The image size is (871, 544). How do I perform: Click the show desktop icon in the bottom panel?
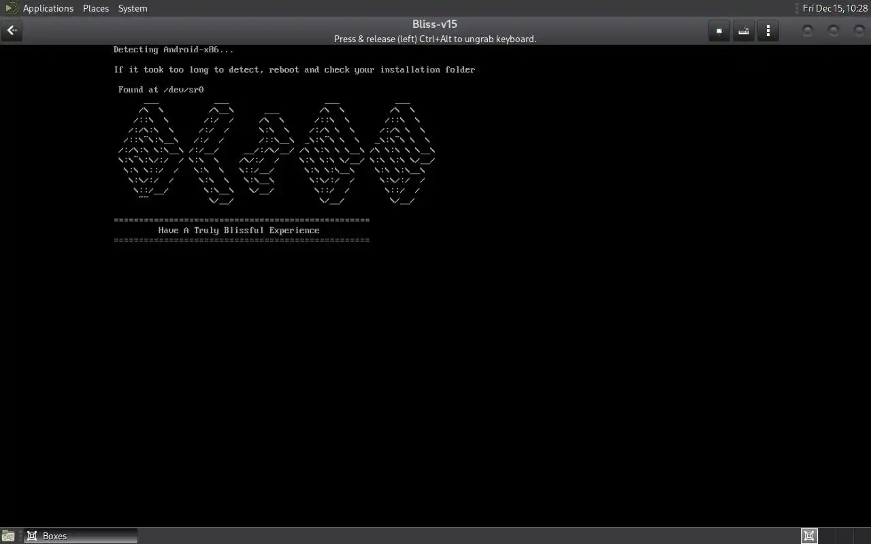[x=8, y=536]
